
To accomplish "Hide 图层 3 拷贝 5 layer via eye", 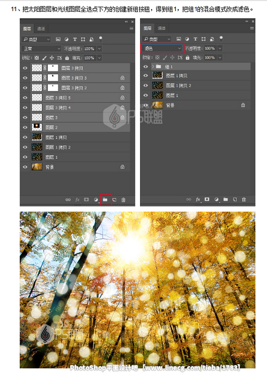I will (25, 98).
